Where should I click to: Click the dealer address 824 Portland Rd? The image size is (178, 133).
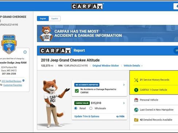point(9,67)
